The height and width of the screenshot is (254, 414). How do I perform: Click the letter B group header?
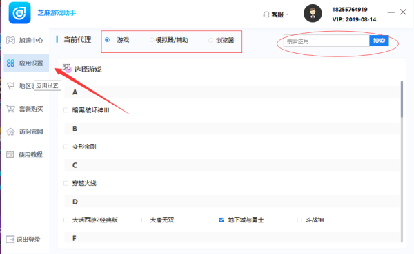coord(233,129)
